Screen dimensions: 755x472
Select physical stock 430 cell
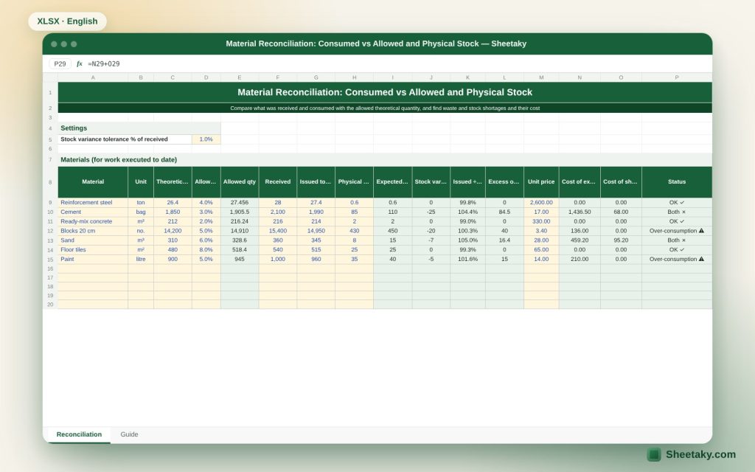point(355,231)
